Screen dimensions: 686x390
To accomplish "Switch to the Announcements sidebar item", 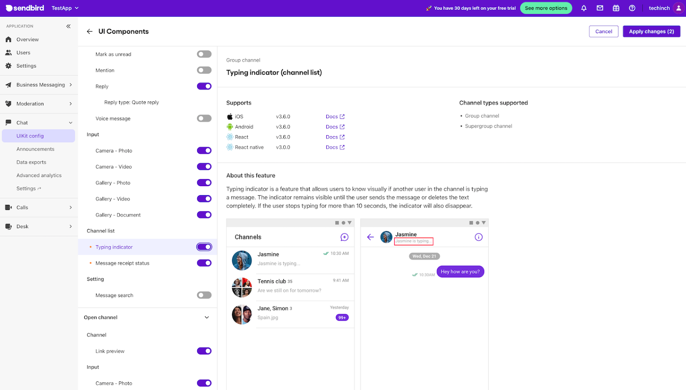I will coord(35,149).
